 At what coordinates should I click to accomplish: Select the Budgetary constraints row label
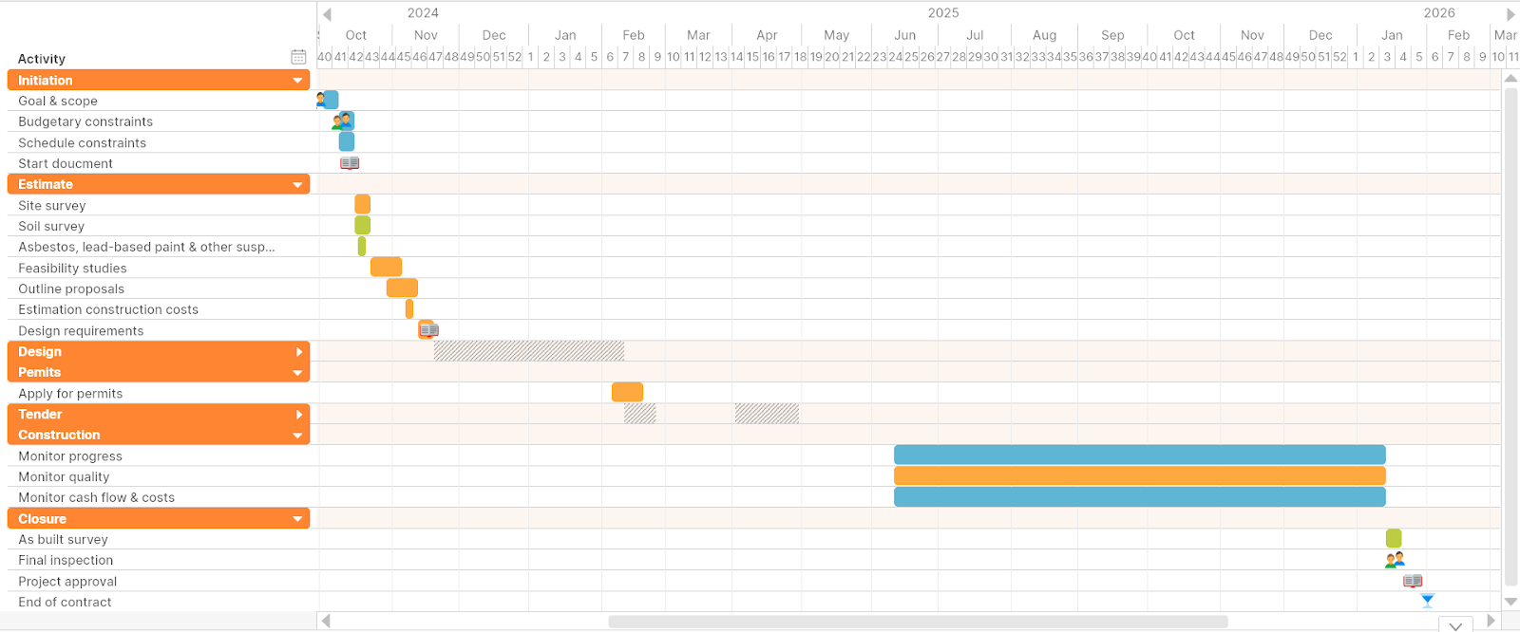tap(85, 121)
